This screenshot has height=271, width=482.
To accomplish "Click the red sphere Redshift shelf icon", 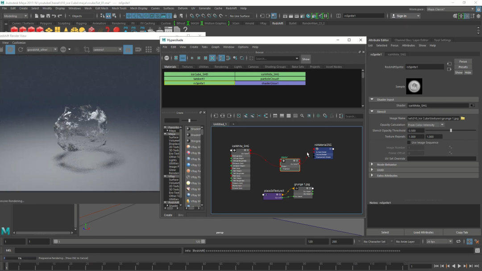I will (x=116, y=30).
